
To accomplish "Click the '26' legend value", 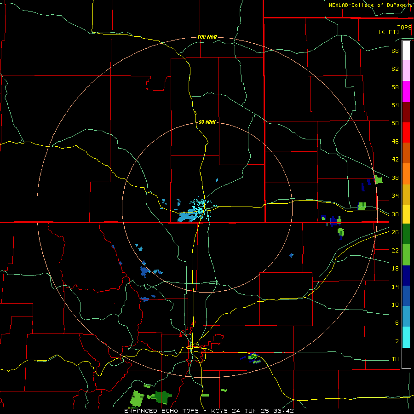I will 395,232.
